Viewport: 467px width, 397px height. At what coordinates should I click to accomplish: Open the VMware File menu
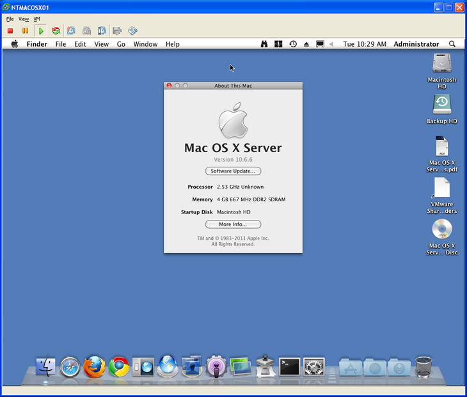[x=10, y=19]
